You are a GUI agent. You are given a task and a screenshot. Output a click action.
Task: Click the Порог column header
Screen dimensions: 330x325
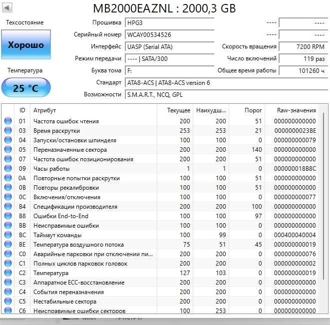click(x=247, y=110)
